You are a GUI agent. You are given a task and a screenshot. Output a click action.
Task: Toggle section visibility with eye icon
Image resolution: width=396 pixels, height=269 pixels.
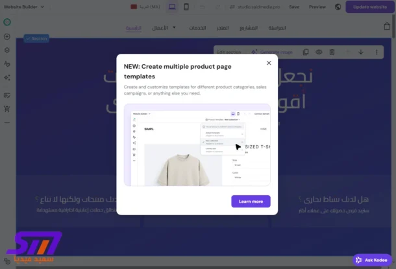[319, 52]
